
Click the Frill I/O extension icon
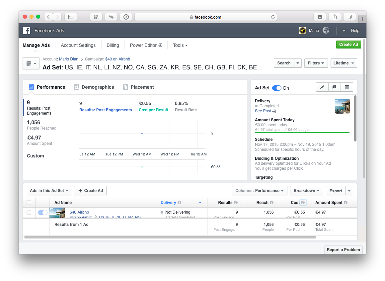(96, 17)
